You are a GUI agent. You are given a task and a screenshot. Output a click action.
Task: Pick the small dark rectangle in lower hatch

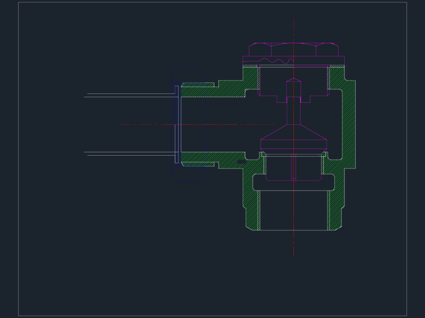241,162
